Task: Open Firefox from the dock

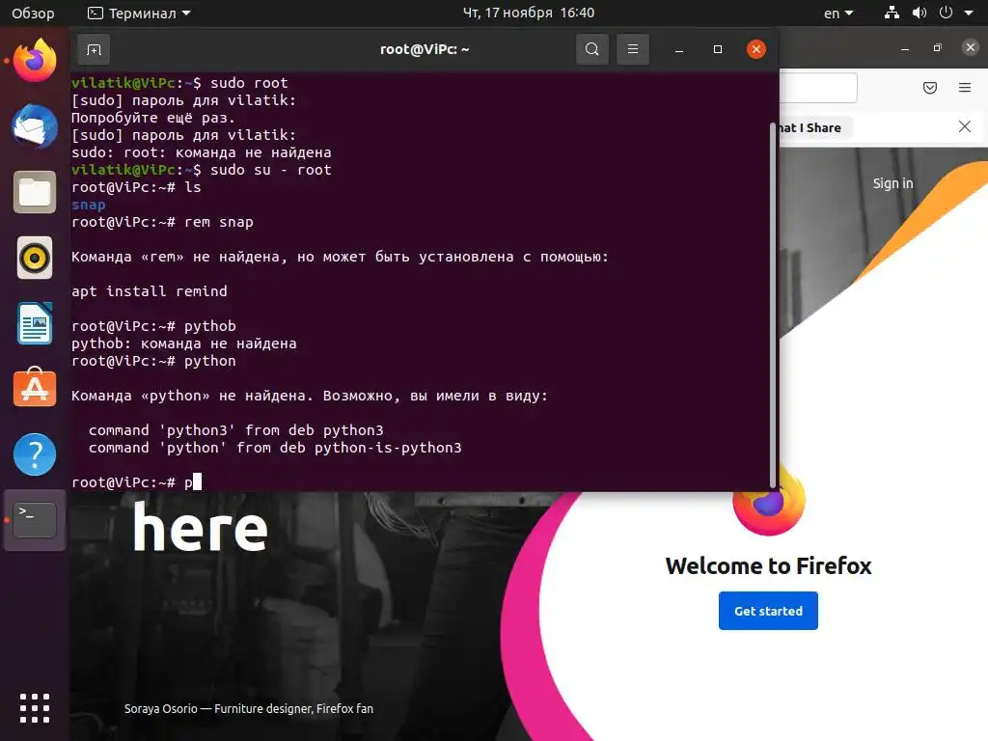Action: (35, 61)
